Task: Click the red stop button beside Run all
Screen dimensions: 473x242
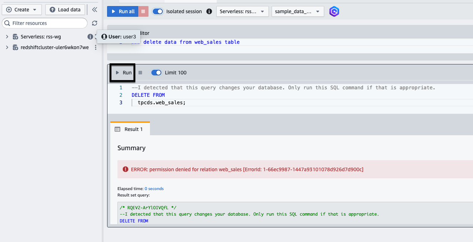Action: coord(143,11)
